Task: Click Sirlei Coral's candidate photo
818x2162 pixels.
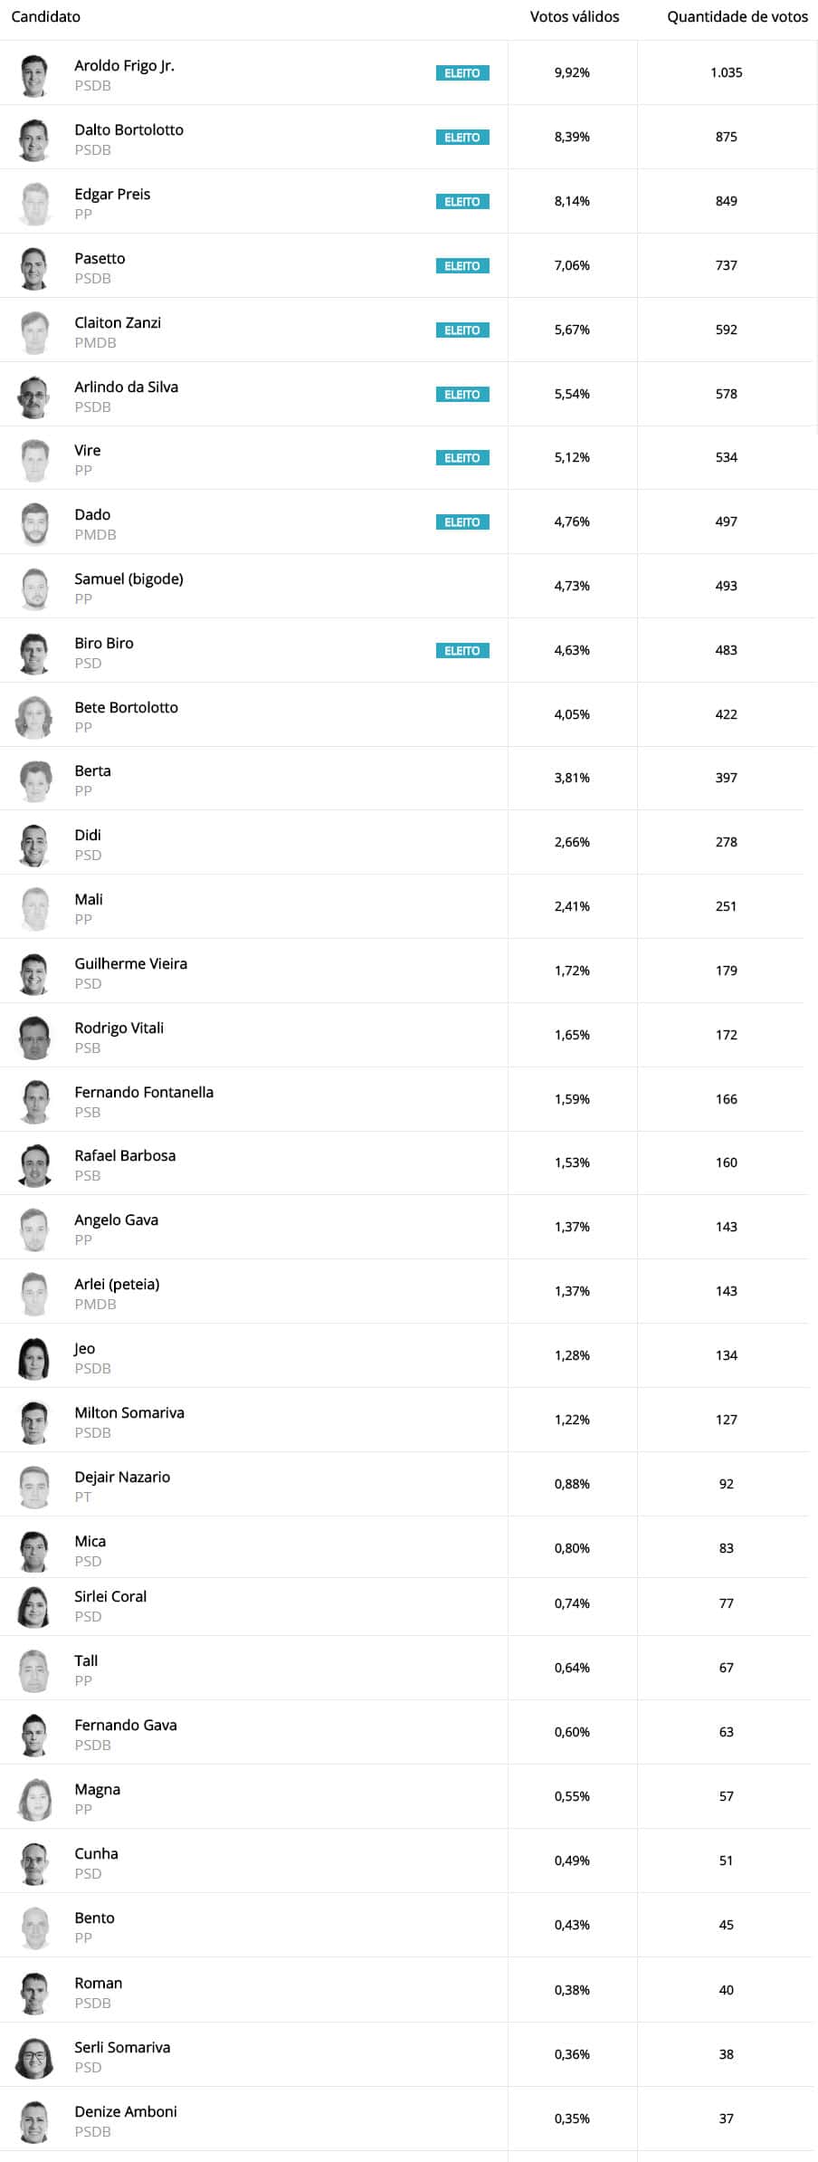Action: point(34,1606)
